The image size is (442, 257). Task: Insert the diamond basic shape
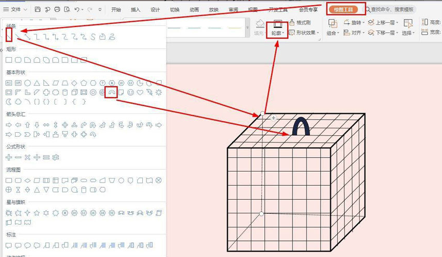click(74, 83)
